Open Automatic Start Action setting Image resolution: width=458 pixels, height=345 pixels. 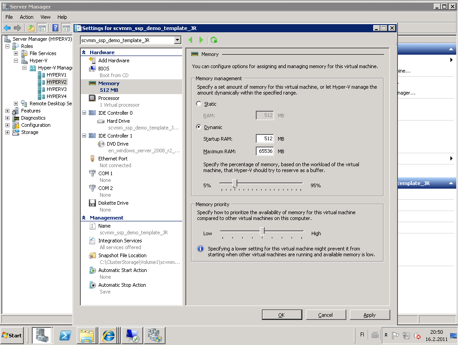pos(122,270)
